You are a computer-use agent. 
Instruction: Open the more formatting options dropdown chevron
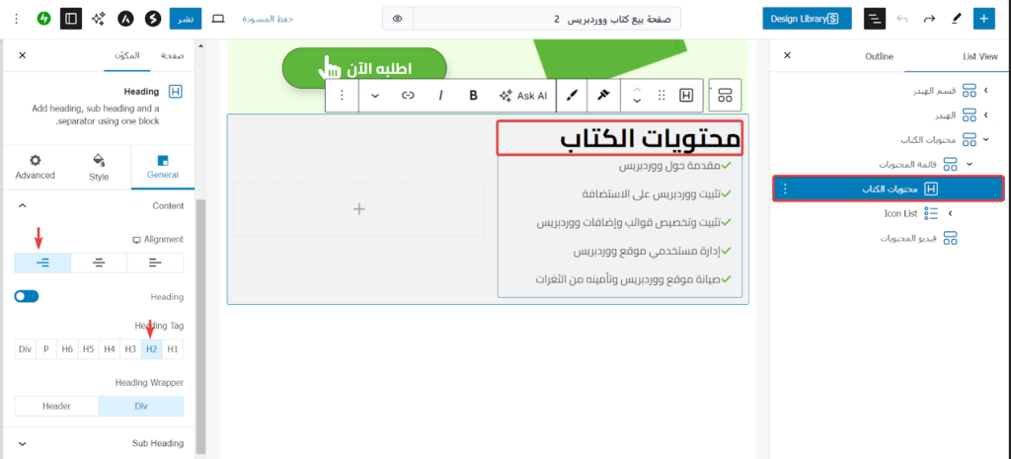click(x=375, y=96)
